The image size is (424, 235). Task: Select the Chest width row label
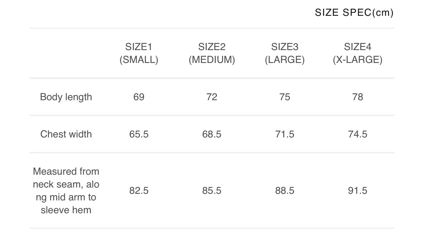66,134
